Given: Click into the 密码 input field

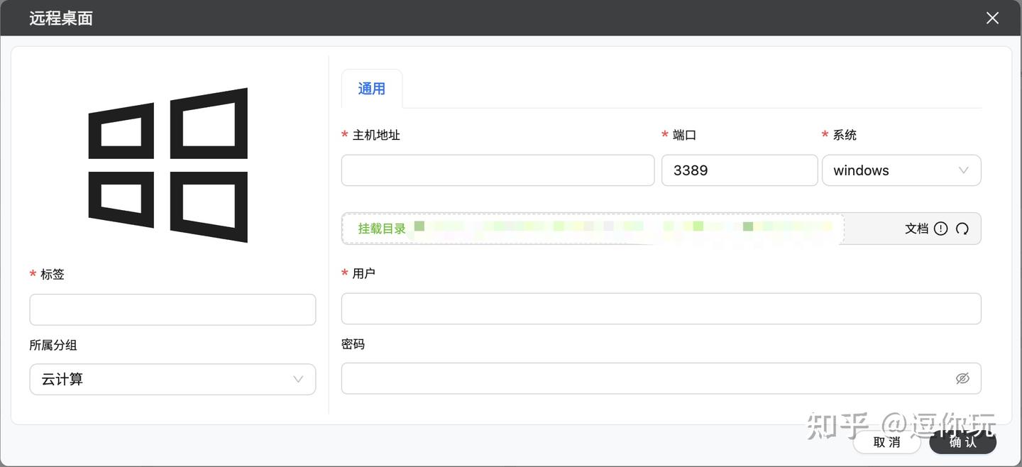Looking at the screenshot, I should pyautogui.click(x=661, y=378).
